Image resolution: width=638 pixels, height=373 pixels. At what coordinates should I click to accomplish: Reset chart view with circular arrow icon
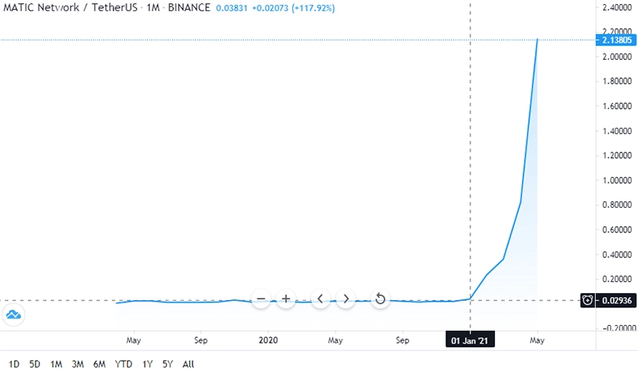[380, 299]
